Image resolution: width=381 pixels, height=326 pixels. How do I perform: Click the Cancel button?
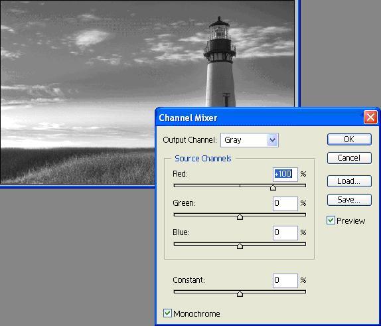tap(349, 158)
